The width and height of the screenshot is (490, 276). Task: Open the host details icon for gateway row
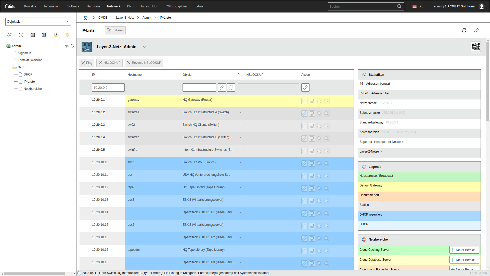pos(312,101)
